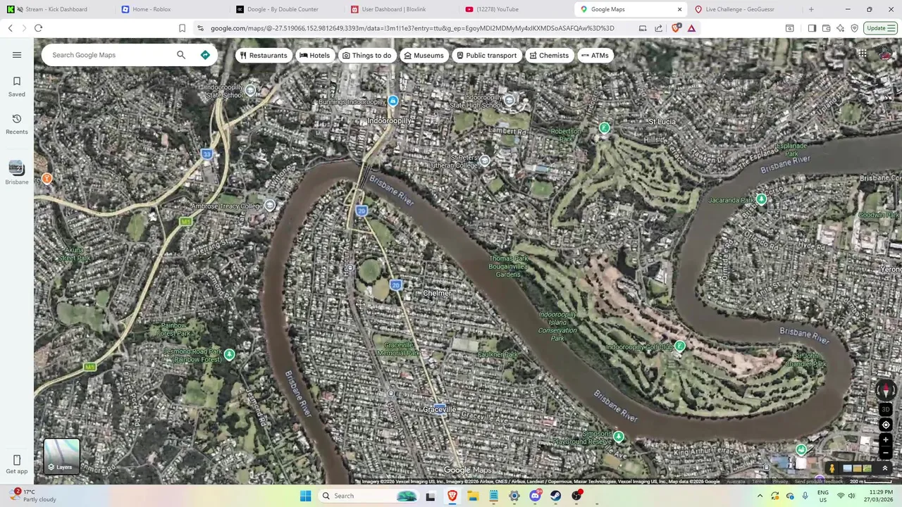902x507 pixels.
Task: Go back to previous page
Action: 11,28
